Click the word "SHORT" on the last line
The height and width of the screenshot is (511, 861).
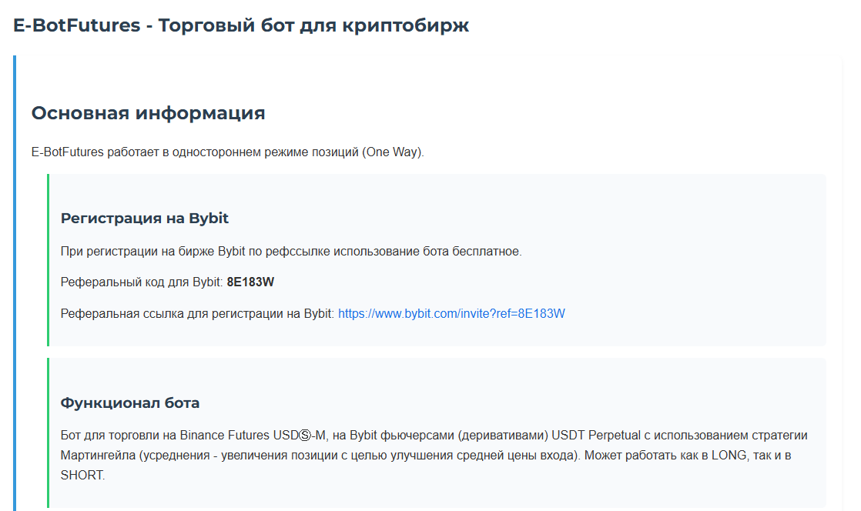81,474
